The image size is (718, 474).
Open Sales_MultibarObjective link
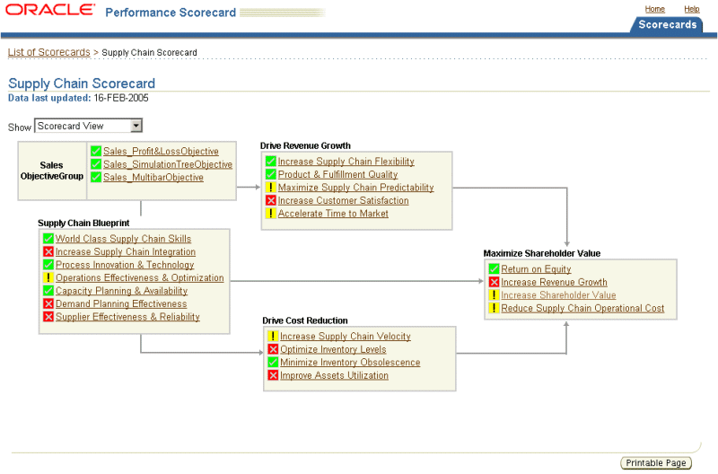click(x=153, y=177)
